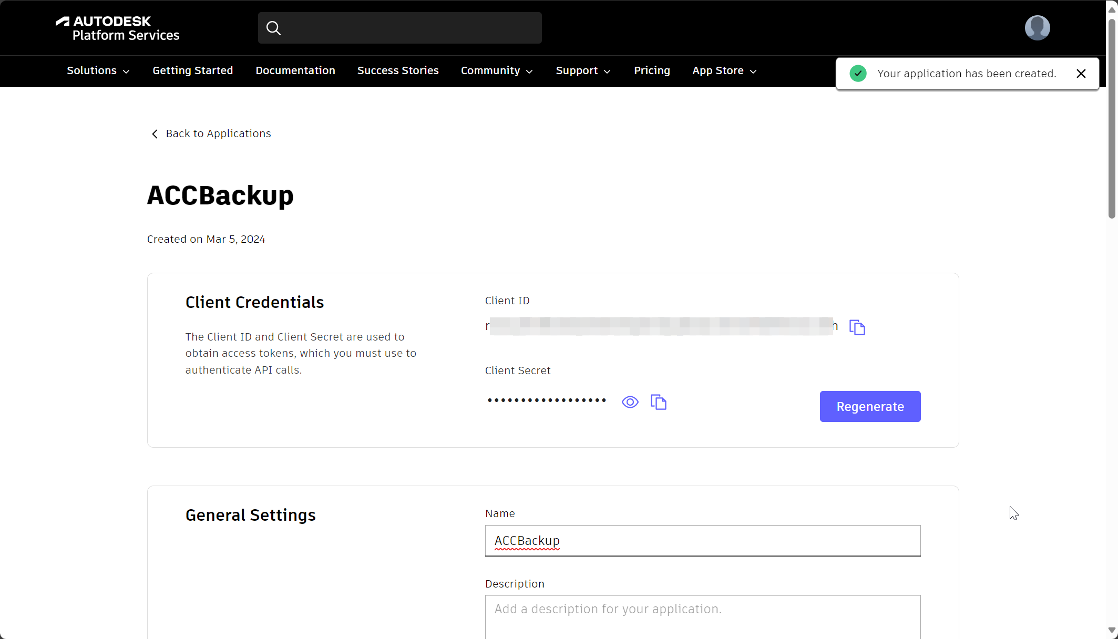Open the Pricing menu item
This screenshot has width=1118, height=639.
tap(652, 71)
